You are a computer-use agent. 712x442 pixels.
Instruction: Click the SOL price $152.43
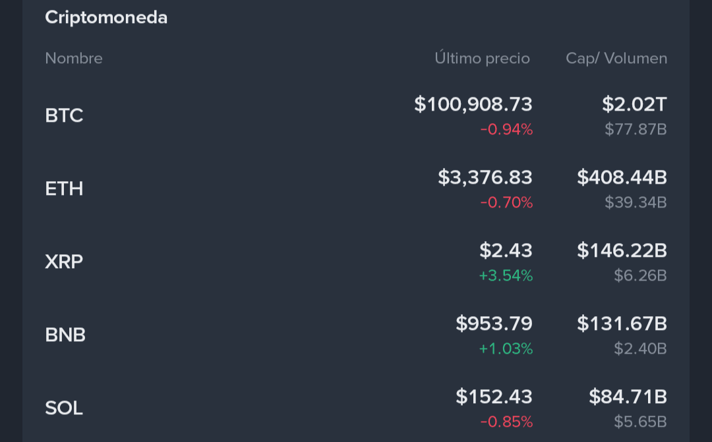[494, 397]
